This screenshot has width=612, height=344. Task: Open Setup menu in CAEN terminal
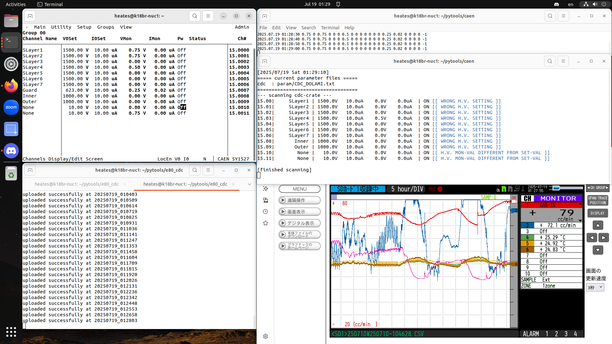pos(84,27)
